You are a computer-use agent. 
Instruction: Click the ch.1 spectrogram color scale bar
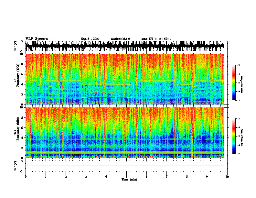click(234, 83)
